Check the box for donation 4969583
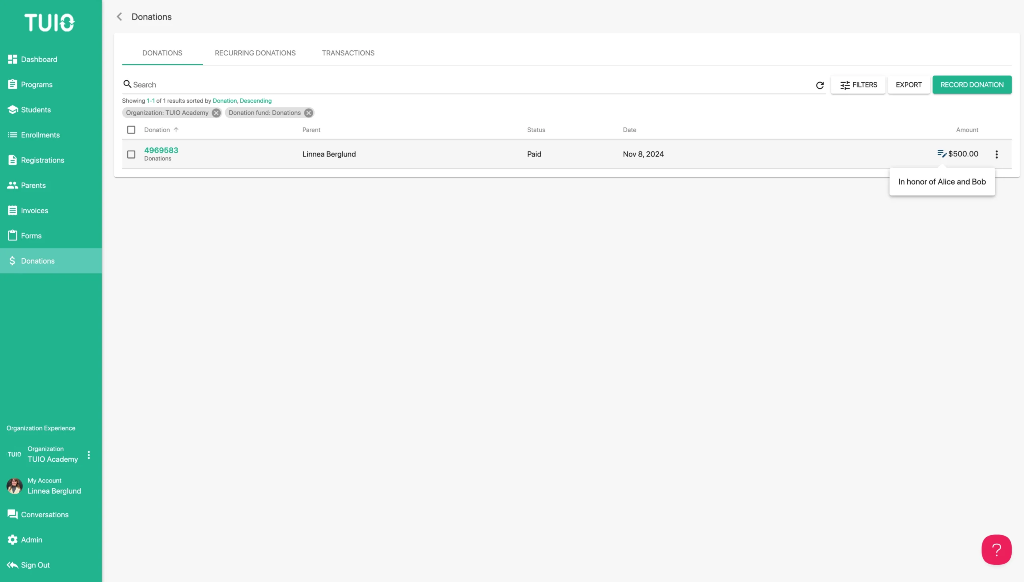Screen dimensions: 1024x582 pyautogui.click(x=131, y=154)
